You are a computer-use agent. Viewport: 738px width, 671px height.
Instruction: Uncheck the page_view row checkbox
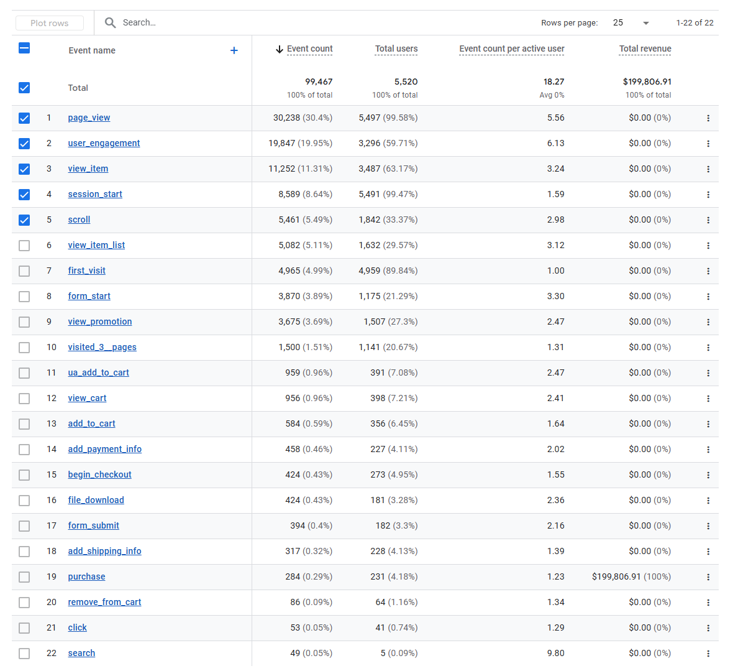tap(24, 118)
